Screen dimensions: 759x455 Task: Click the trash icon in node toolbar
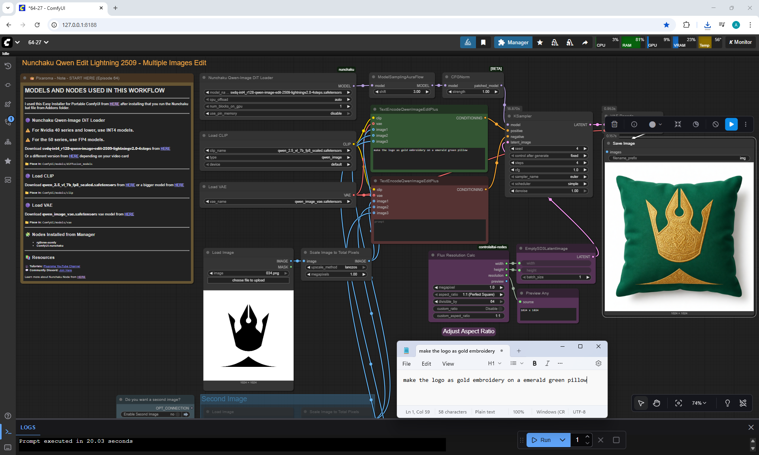(614, 124)
